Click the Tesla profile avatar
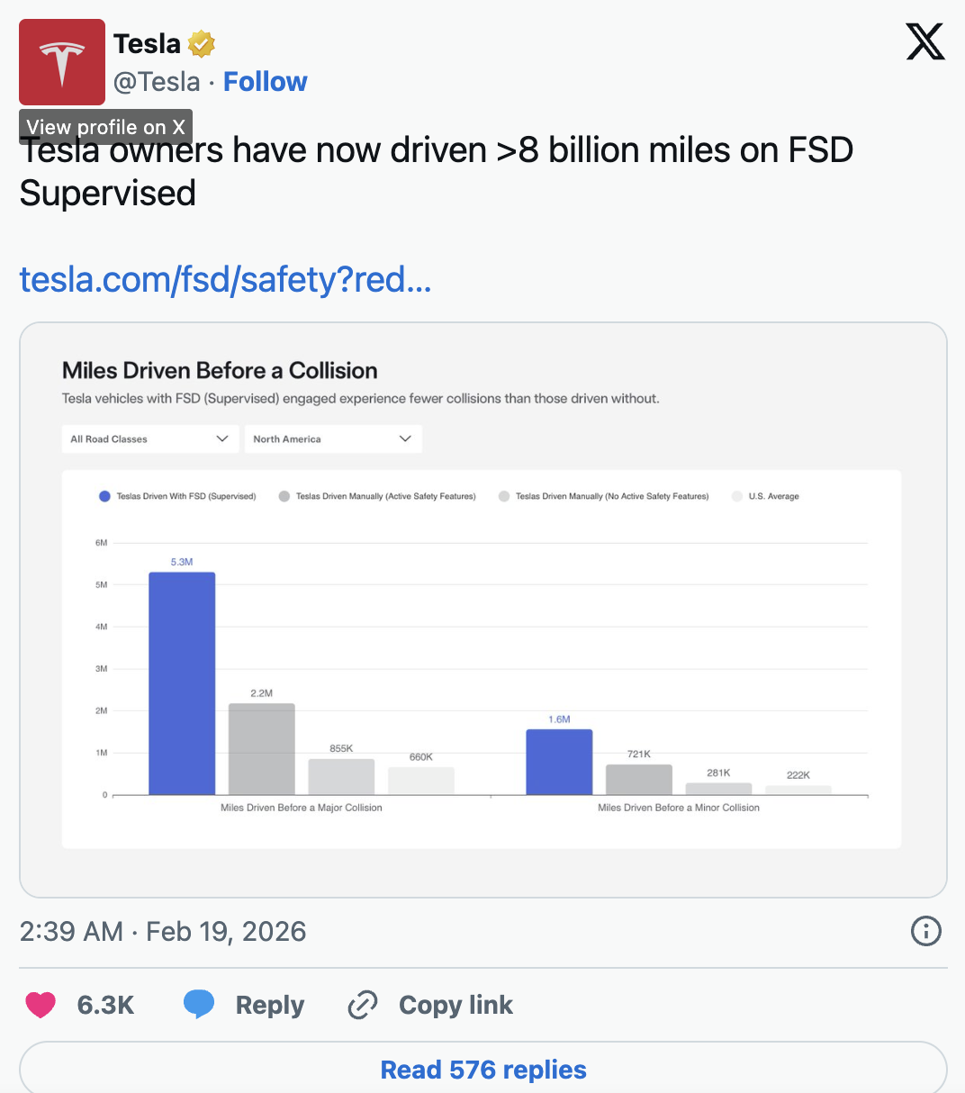Viewport: 965px width, 1093px height. [x=61, y=61]
